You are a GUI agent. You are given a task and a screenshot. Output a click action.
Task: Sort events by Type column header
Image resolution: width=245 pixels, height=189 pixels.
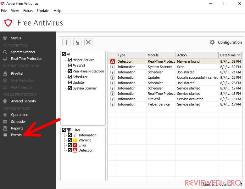point(131,55)
